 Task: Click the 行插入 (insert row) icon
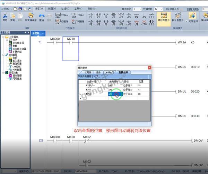click(62, 15)
